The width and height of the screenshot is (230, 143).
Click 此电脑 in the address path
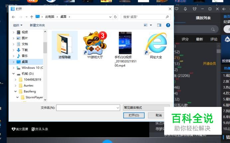(50, 17)
